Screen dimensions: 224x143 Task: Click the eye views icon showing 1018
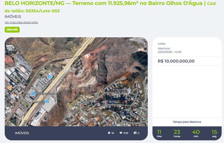point(121,133)
